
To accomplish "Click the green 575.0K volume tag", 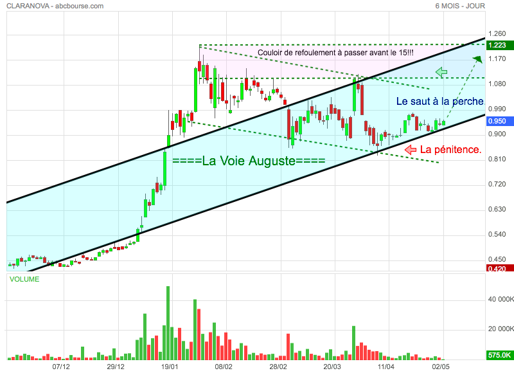I will coord(500,355).
